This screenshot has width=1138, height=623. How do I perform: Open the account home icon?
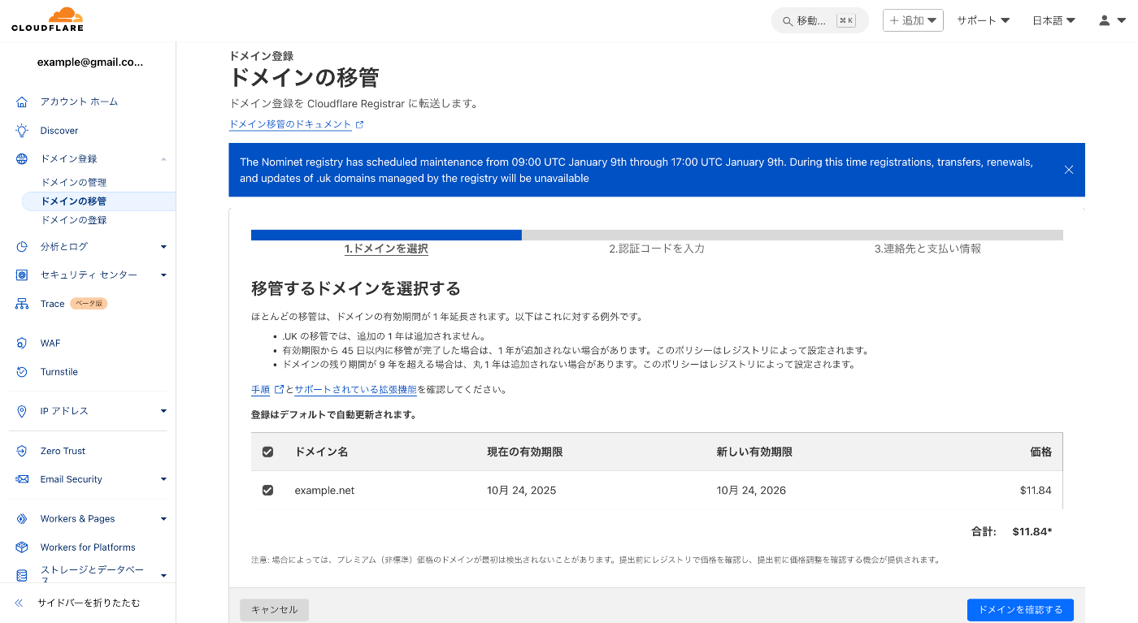pyautogui.click(x=22, y=102)
